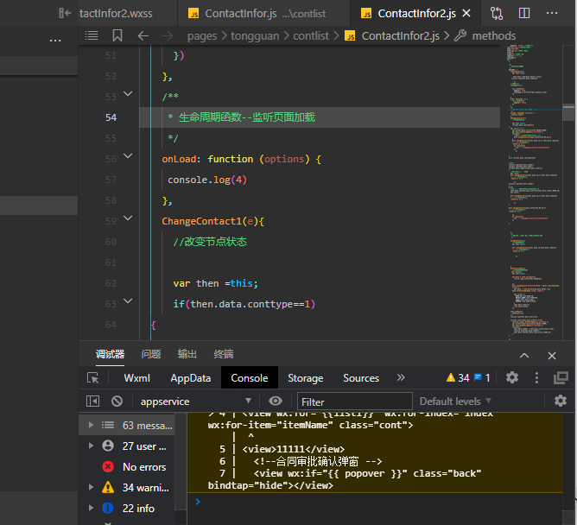Click the outline list icon in breadcrumb bar
Image resolution: width=577 pixels, height=525 pixels.
click(92, 35)
